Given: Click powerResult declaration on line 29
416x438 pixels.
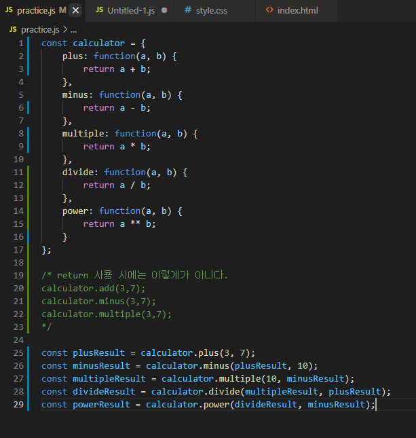Looking at the screenshot, I should click(101, 405).
